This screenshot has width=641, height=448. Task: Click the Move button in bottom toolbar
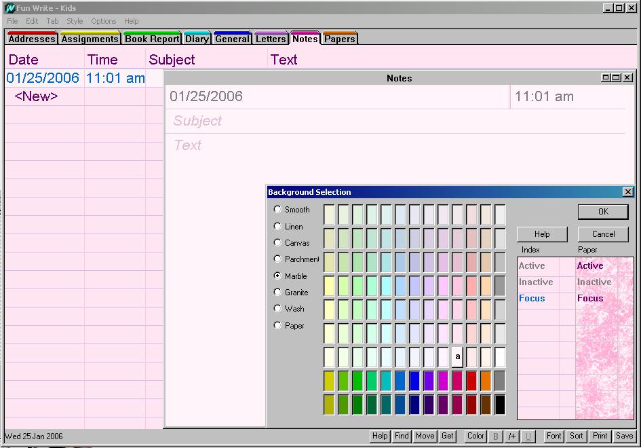425,436
